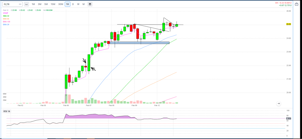302x139 pixels.
Task: Click the yellow 25.05 price tag
Action: (x=289, y=24)
